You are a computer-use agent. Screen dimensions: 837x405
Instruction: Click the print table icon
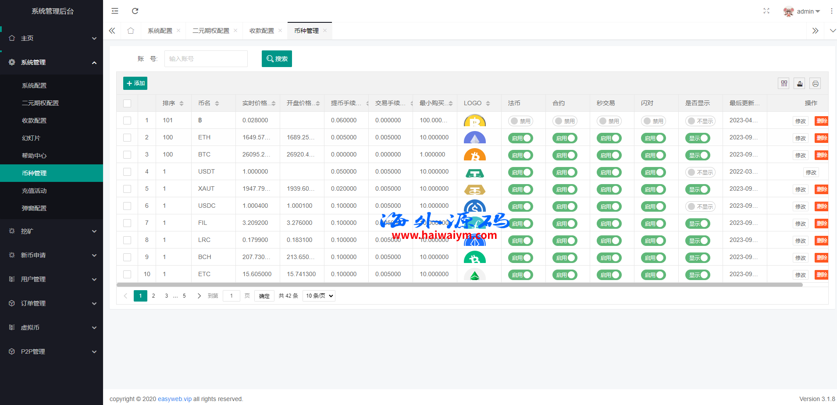point(815,83)
